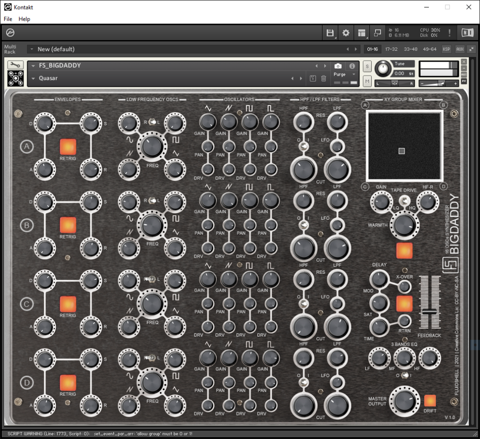The width and height of the screenshot is (480, 439).
Task: Toggle envelope B RETRIG button
Action: (68, 225)
